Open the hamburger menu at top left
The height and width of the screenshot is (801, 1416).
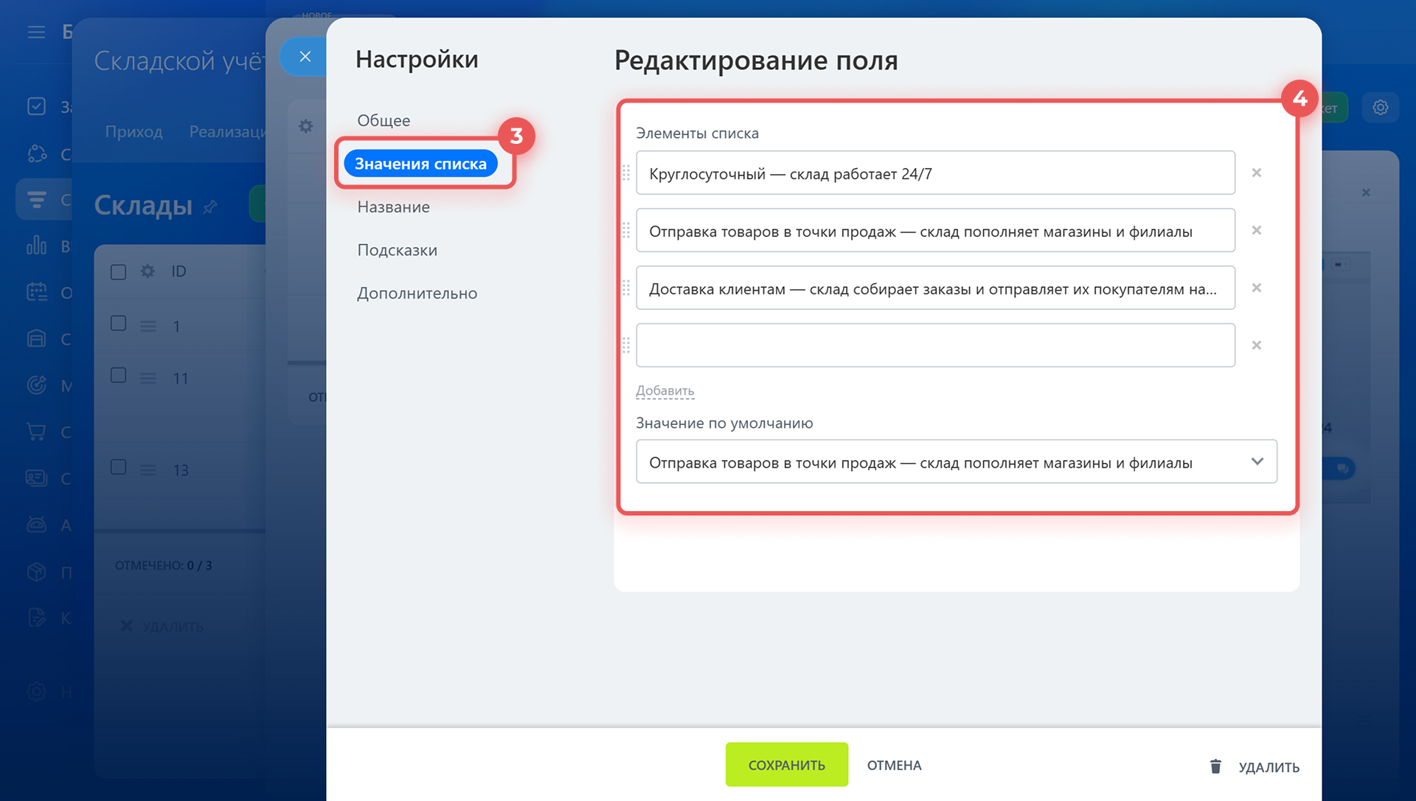point(37,32)
